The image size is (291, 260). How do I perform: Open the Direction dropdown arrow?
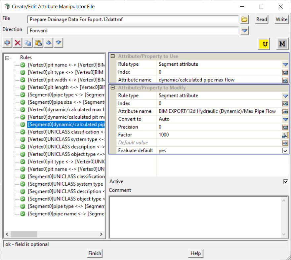coord(244,31)
